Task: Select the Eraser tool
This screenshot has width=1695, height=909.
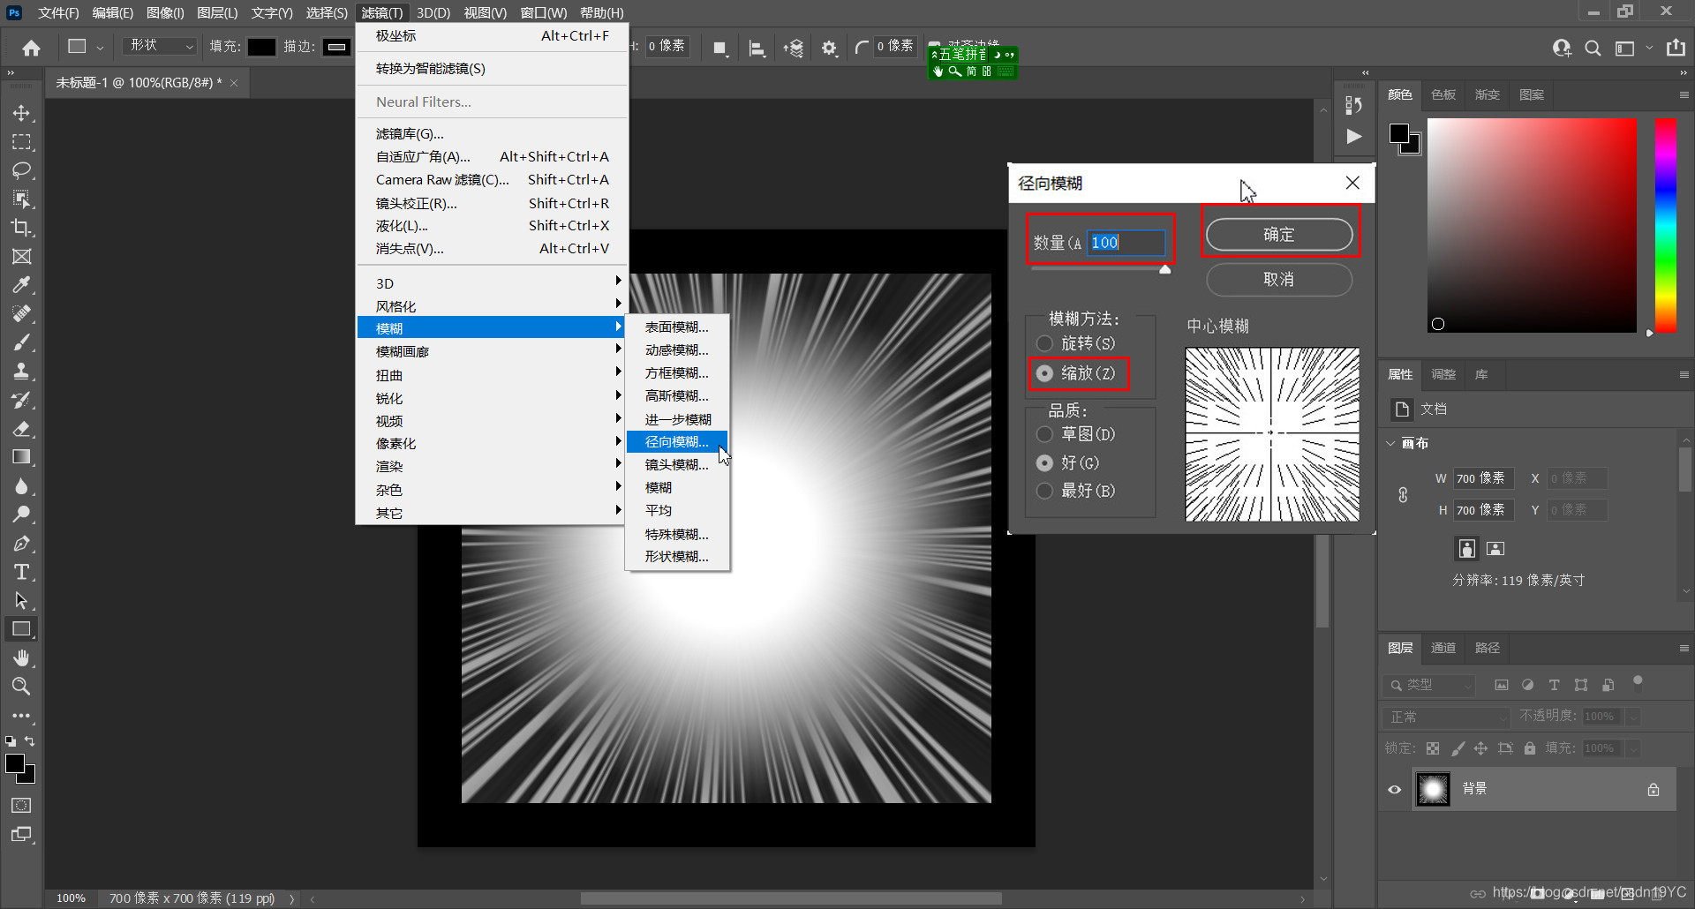Action: (x=21, y=429)
